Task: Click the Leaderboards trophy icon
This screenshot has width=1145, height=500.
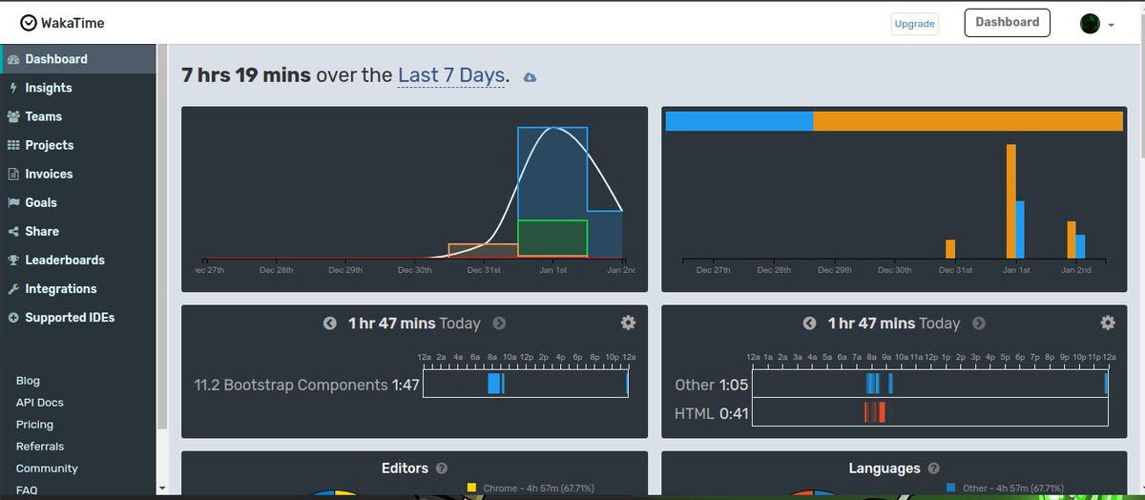Action: (x=13, y=260)
